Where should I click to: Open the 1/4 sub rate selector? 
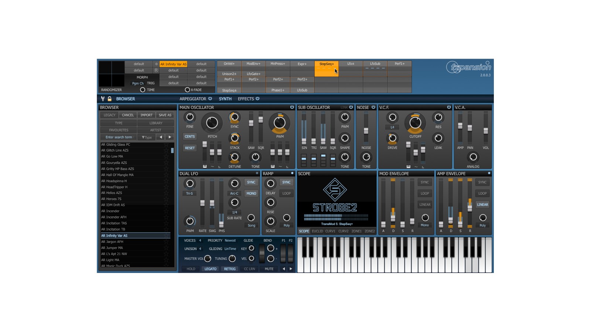[x=235, y=212]
